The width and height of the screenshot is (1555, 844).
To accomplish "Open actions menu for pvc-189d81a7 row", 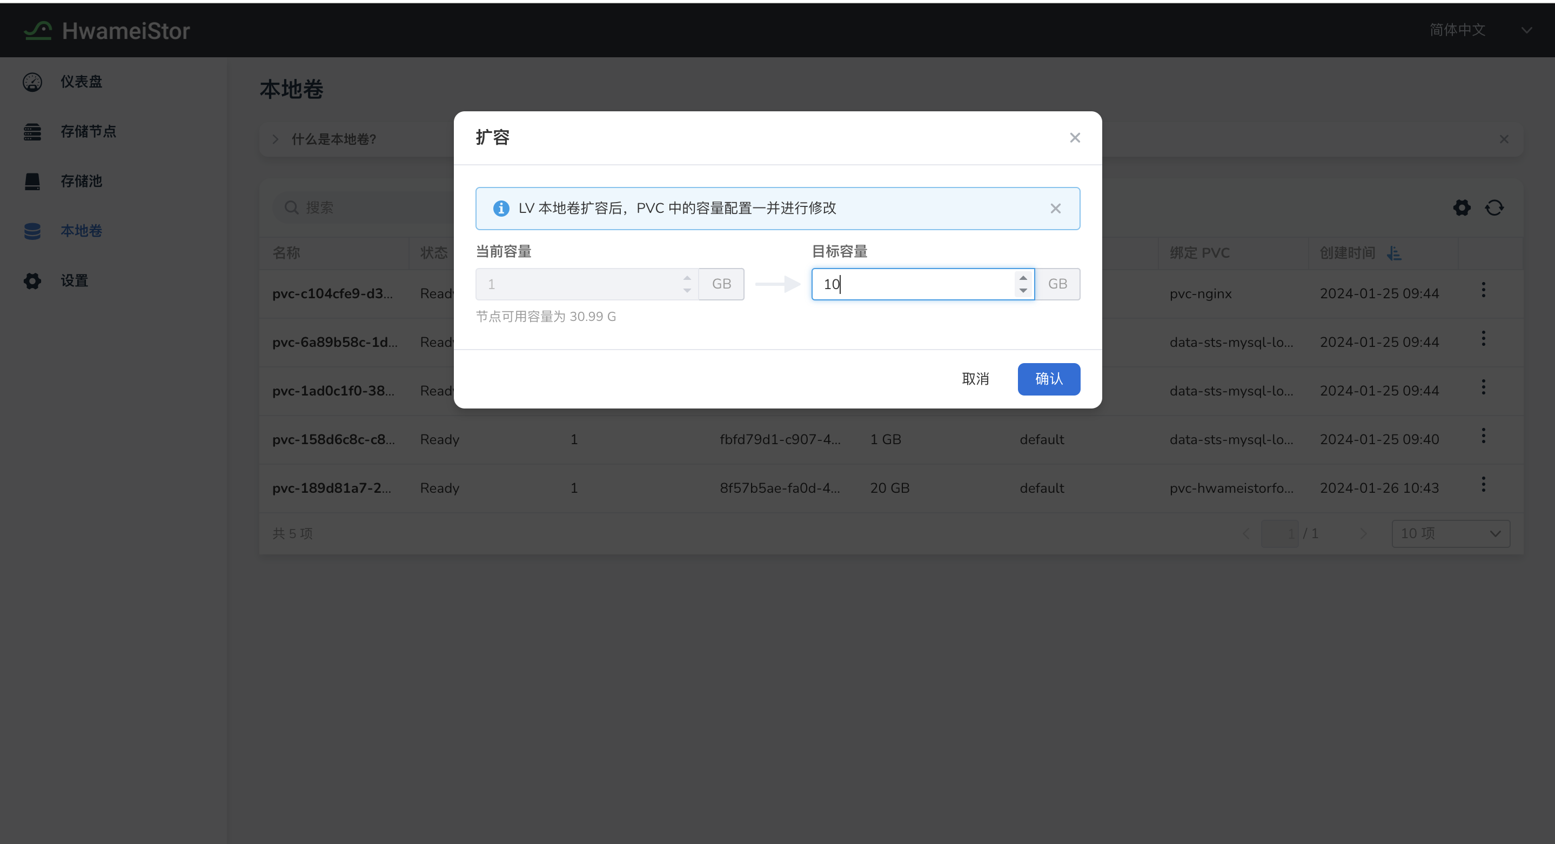I will (x=1483, y=484).
